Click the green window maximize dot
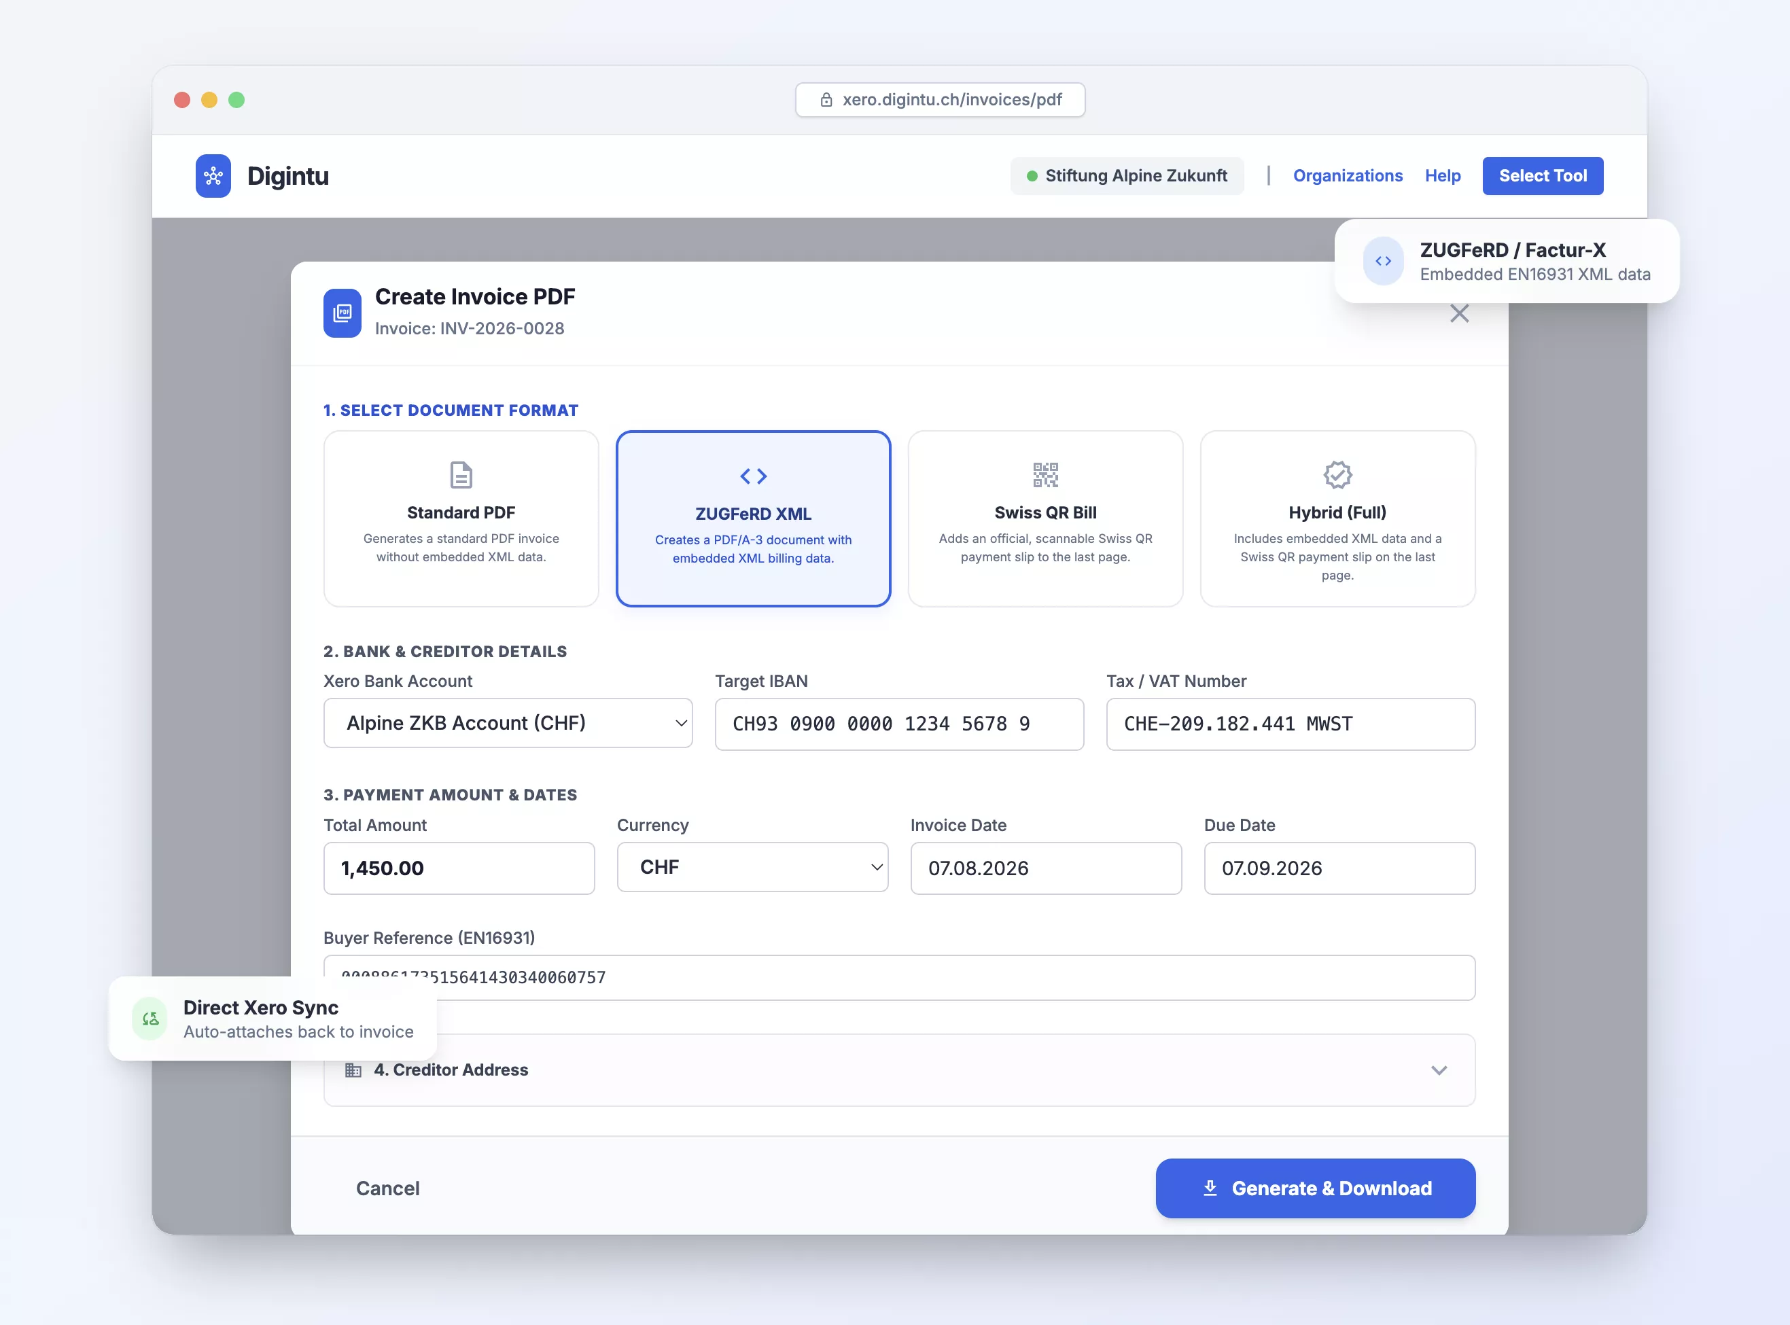 [x=236, y=101]
